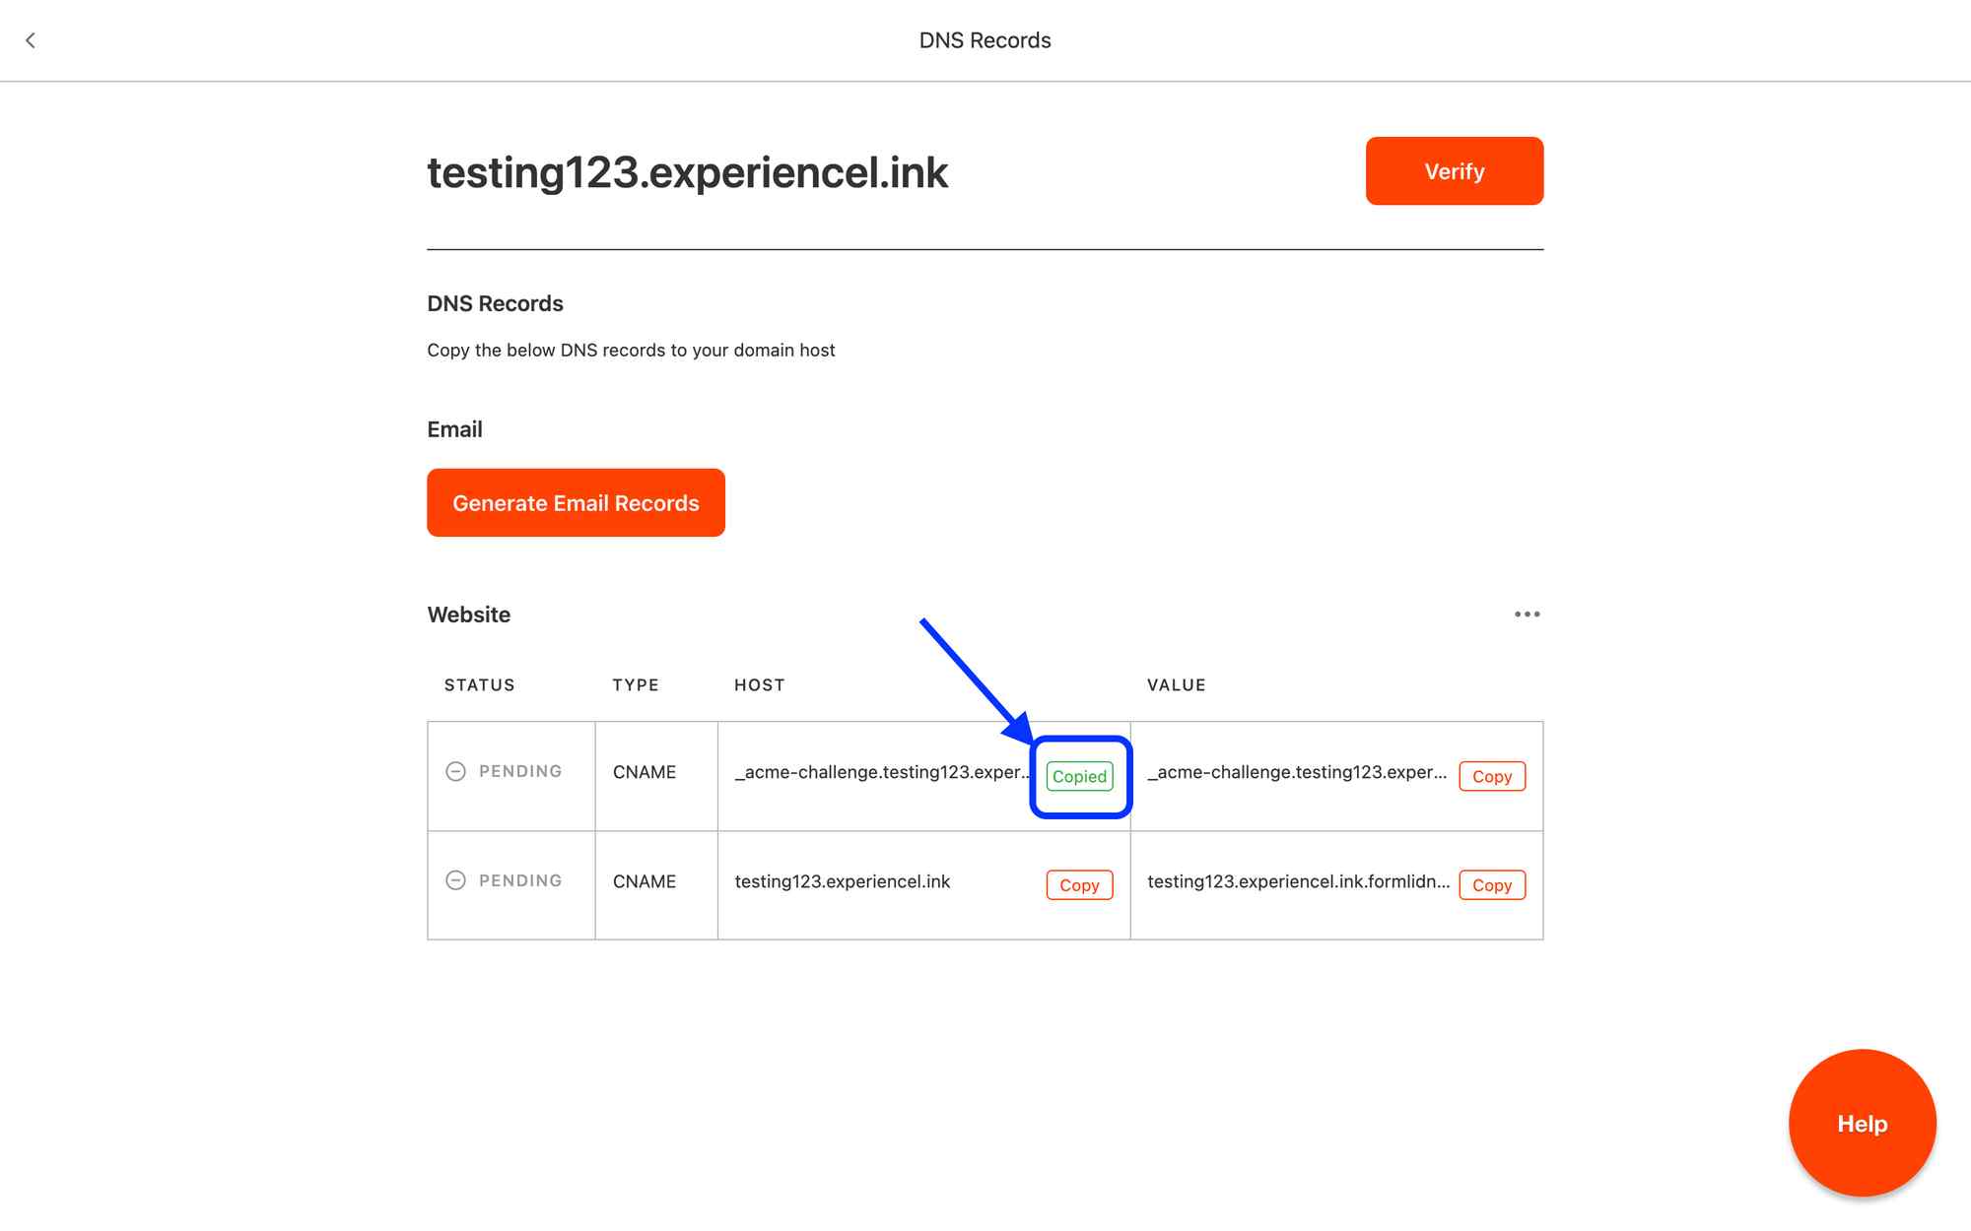Image resolution: width=1971 pixels, height=1231 pixels.
Task: Click the pending status icon in second row
Action: pyautogui.click(x=455, y=880)
